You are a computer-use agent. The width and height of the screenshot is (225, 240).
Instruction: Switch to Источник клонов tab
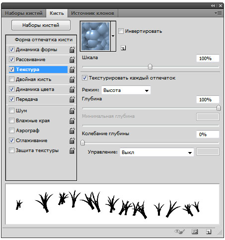(x=92, y=13)
